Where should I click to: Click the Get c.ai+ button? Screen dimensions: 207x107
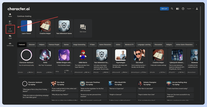coord(164,9)
